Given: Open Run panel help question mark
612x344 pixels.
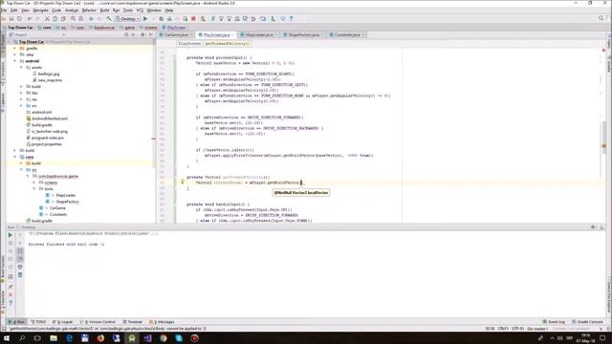Looking at the screenshot, I should point(11,303).
